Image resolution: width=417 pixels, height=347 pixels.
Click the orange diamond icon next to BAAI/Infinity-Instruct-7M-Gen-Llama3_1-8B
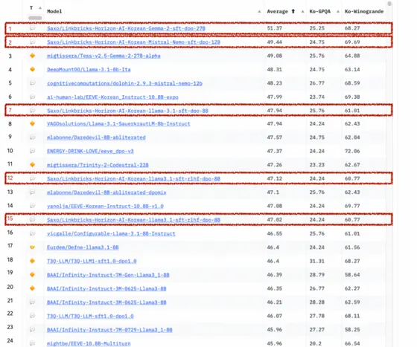click(33, 275)
